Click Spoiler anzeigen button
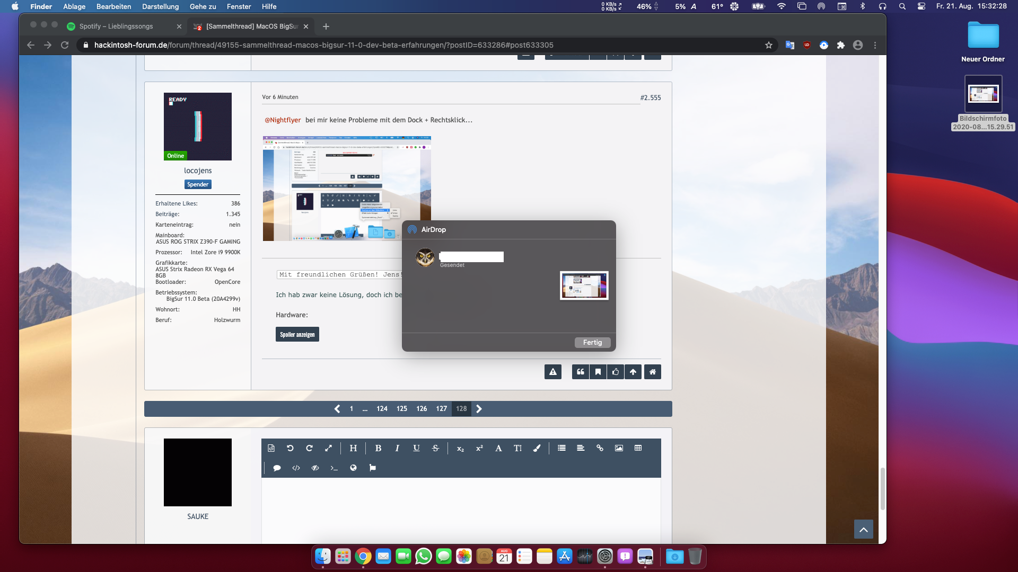 (297, 334)
